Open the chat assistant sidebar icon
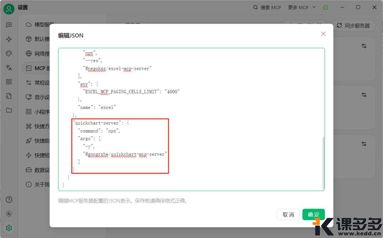The image size is (383, 238). click(x=9, y=25)
